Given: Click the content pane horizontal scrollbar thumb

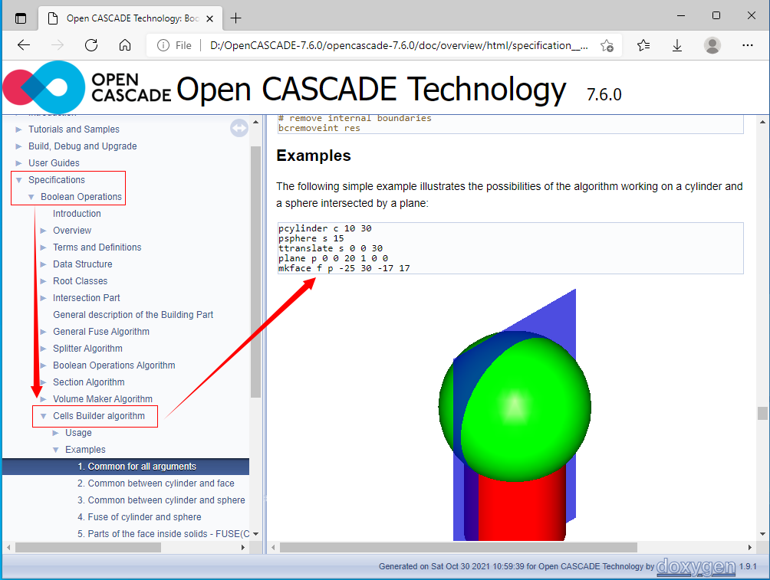Looking at the screenshot, I should pos(459,547).
